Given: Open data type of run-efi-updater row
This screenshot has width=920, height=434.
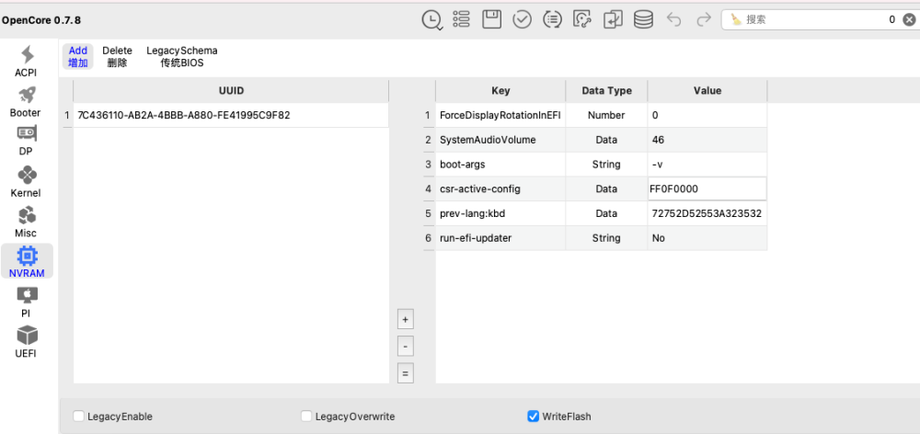Looking at the screenshot, I should pyautogui.click(x=606, y=239).
